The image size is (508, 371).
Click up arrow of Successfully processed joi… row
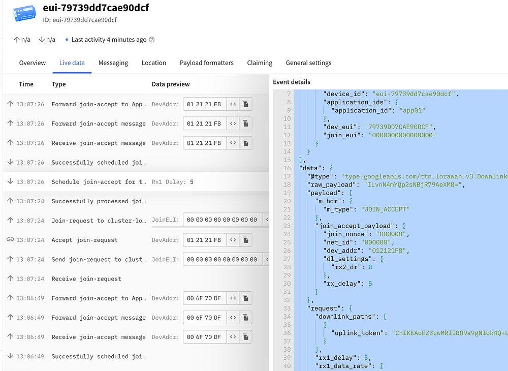tap(10, 201)
